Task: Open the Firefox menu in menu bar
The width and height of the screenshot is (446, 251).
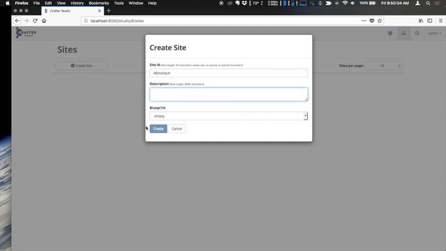Action: [22, 3]
